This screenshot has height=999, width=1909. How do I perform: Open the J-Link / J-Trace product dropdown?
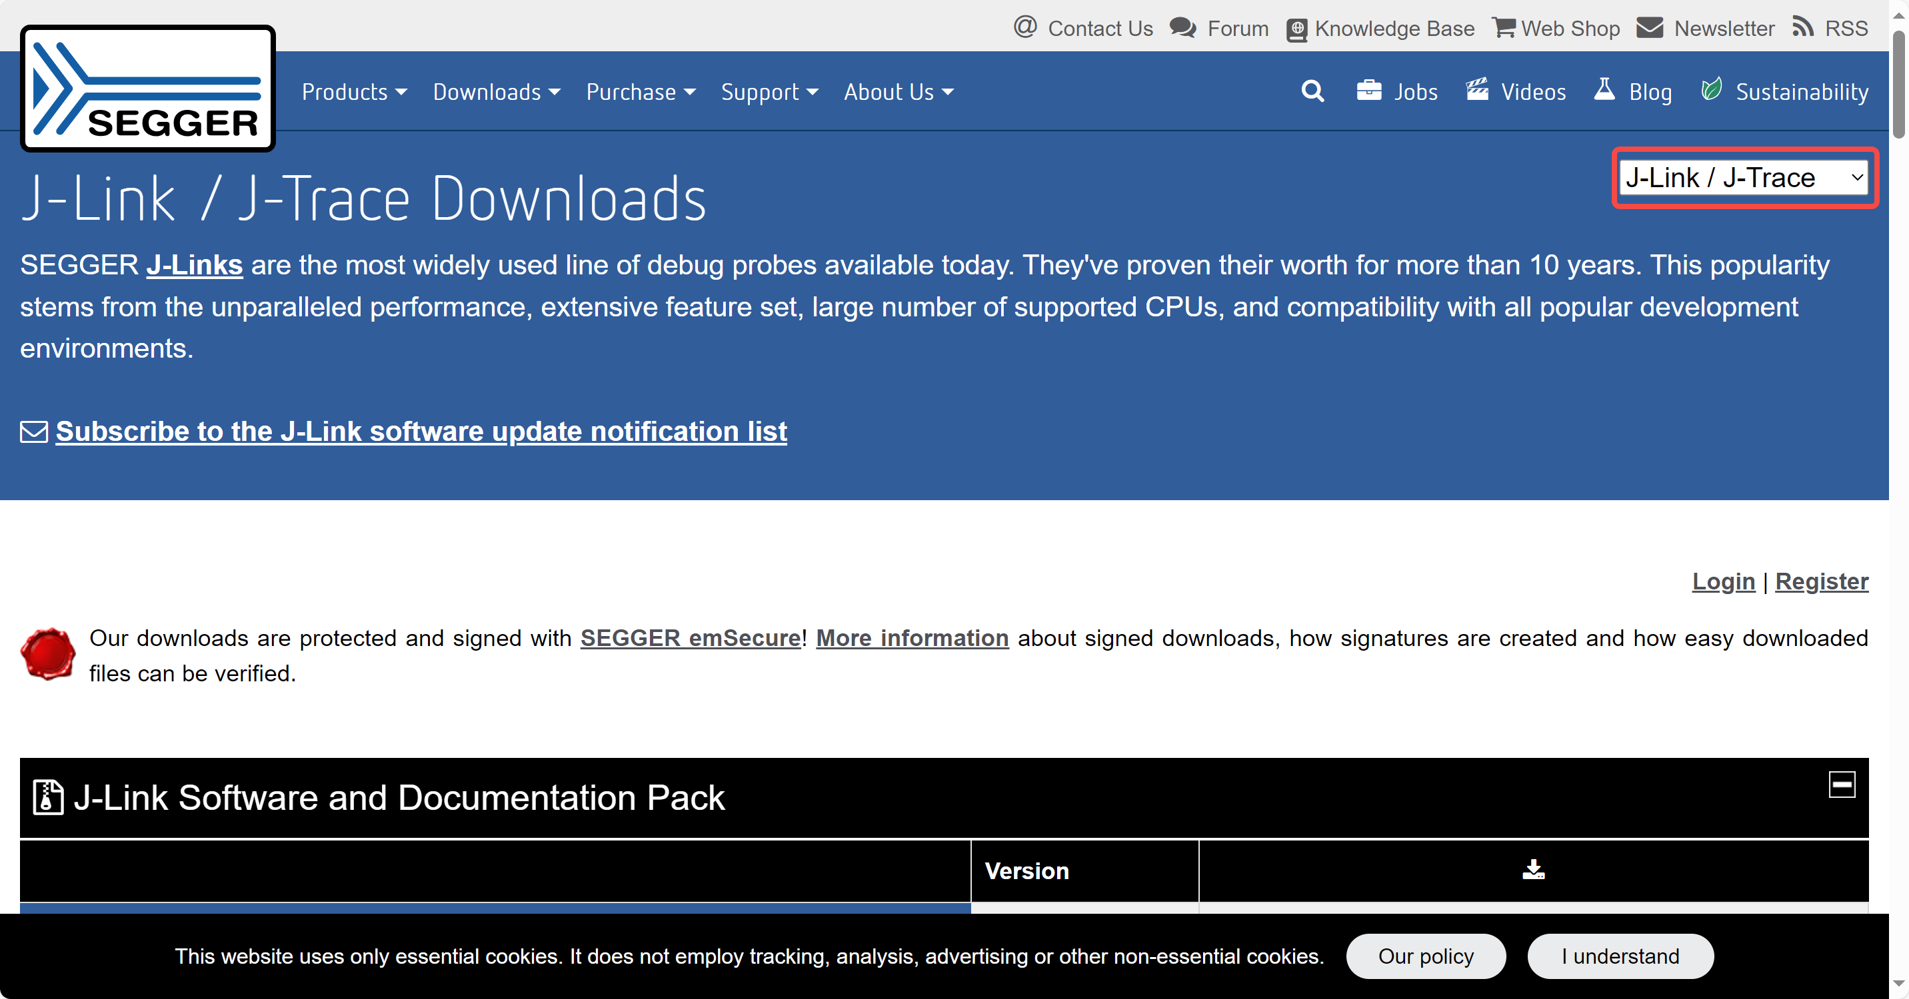point(1744,178)
